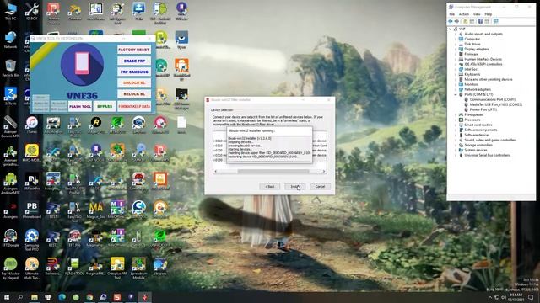Open Notifications icon in system tray
Viewport: 540px width, 303px height.
(531, 297)
